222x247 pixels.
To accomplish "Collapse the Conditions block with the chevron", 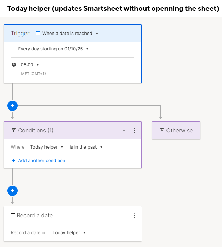I will pos(124,130).
